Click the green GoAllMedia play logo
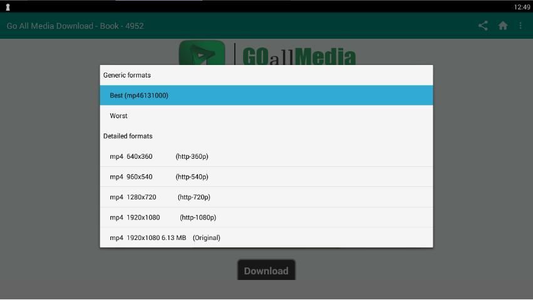This screenshot has width=533, height=300. coord(202,53)
